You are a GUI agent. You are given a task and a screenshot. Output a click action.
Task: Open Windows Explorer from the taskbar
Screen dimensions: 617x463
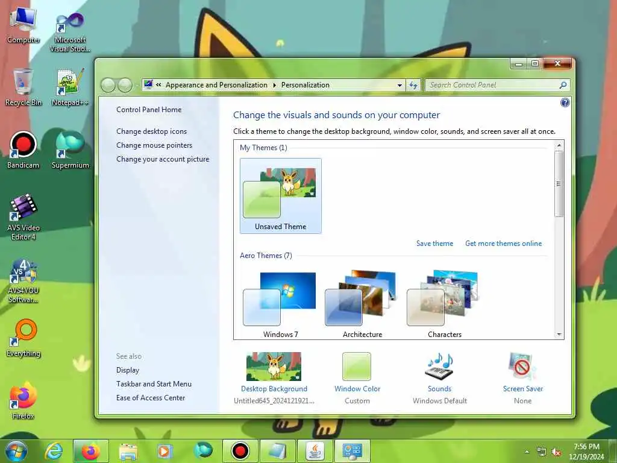[x=128, y=451]
